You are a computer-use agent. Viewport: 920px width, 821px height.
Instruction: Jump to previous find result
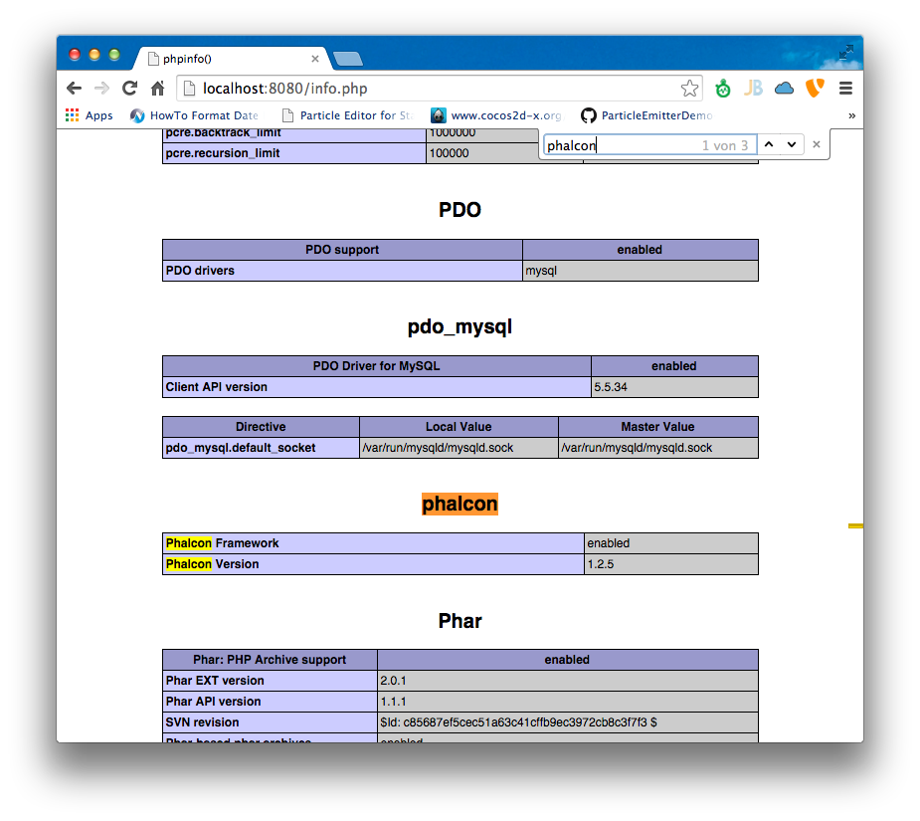(x=769, y=145)
